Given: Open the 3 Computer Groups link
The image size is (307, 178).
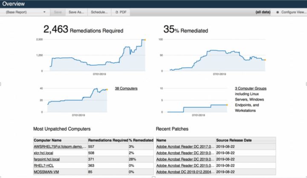Looking at the screenshot, I should (251, 89).
